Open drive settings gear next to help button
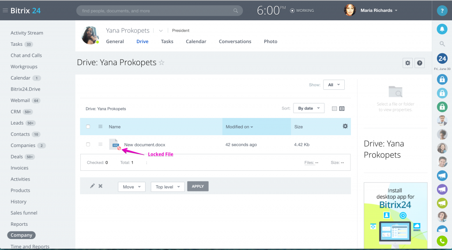 [407, 63]
